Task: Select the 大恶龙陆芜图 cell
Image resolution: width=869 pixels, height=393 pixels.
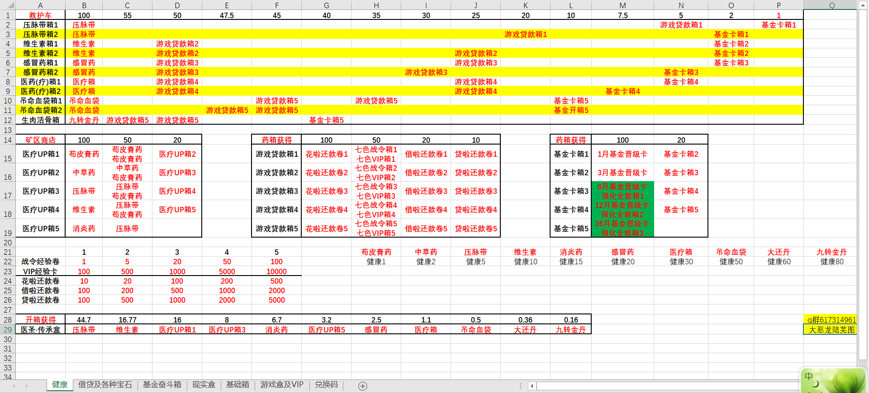Action: click(831, 330)
